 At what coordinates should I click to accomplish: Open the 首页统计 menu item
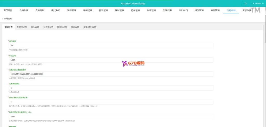click(8, 11)
